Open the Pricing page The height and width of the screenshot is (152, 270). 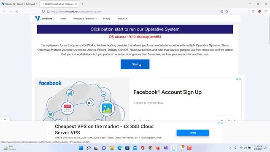pos(107,19)
